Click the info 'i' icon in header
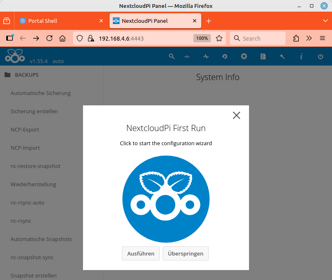The image size is (332, 280). point(301,56)
